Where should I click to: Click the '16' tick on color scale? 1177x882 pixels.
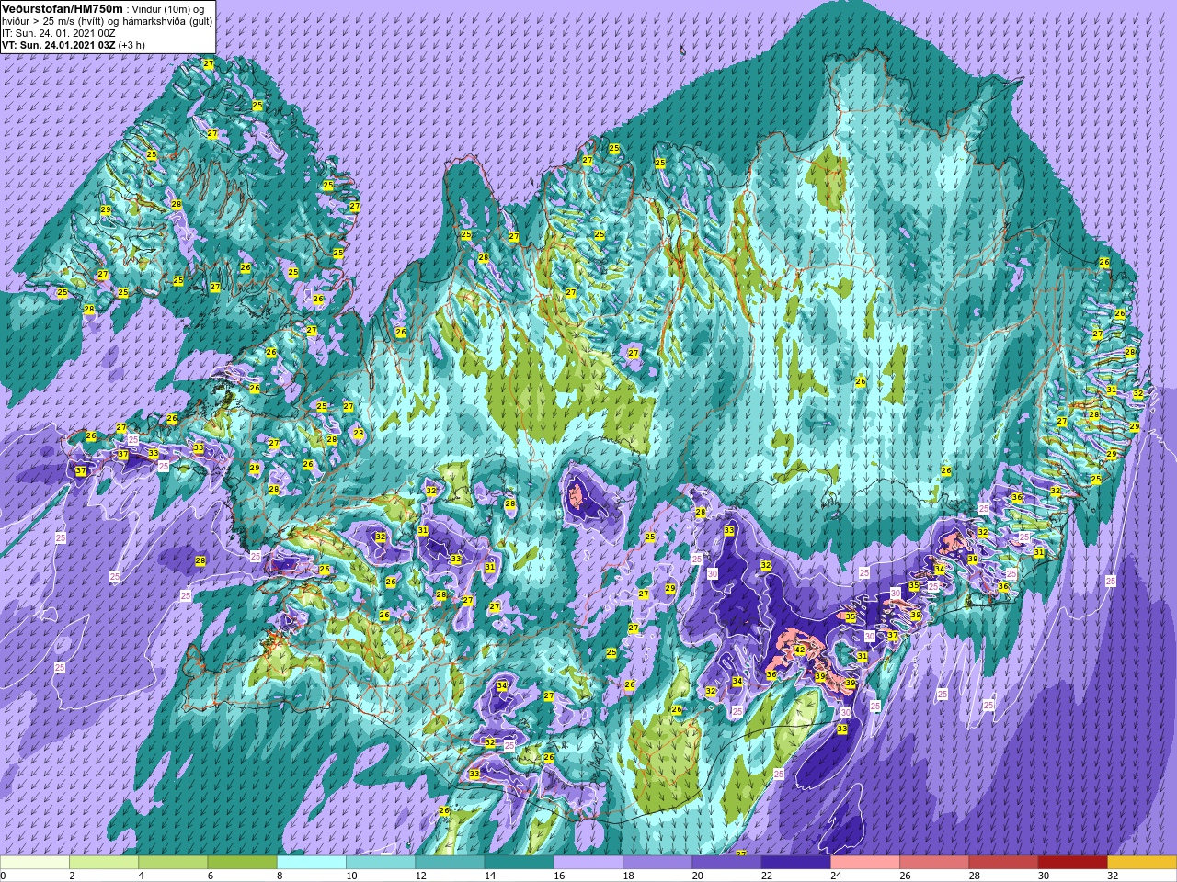559,876
